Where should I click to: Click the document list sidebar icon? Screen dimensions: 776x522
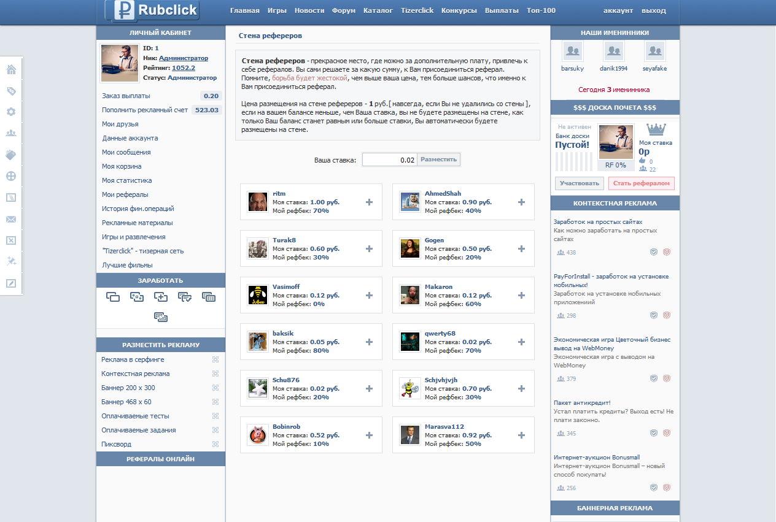coord(11,198)
